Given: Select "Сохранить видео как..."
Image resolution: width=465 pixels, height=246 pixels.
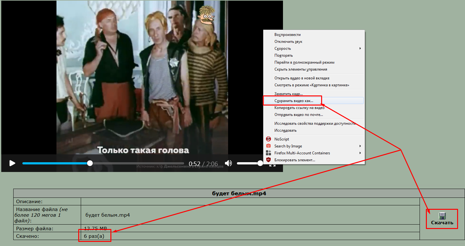Looking at the screenshot, I should [294, 101].
